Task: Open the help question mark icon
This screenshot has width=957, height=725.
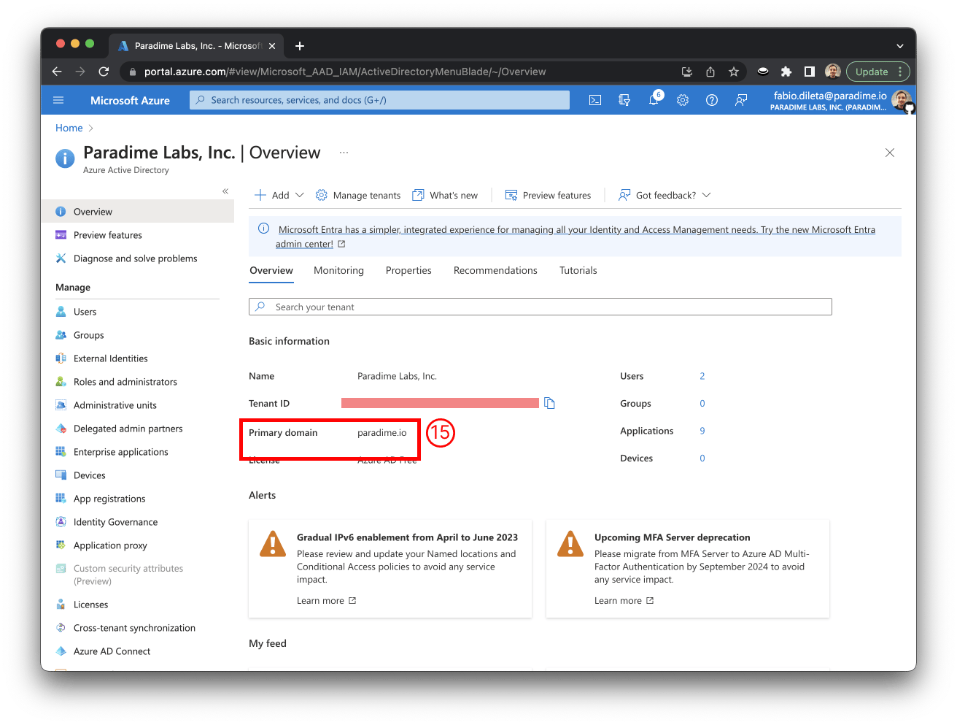Action: 712,100
